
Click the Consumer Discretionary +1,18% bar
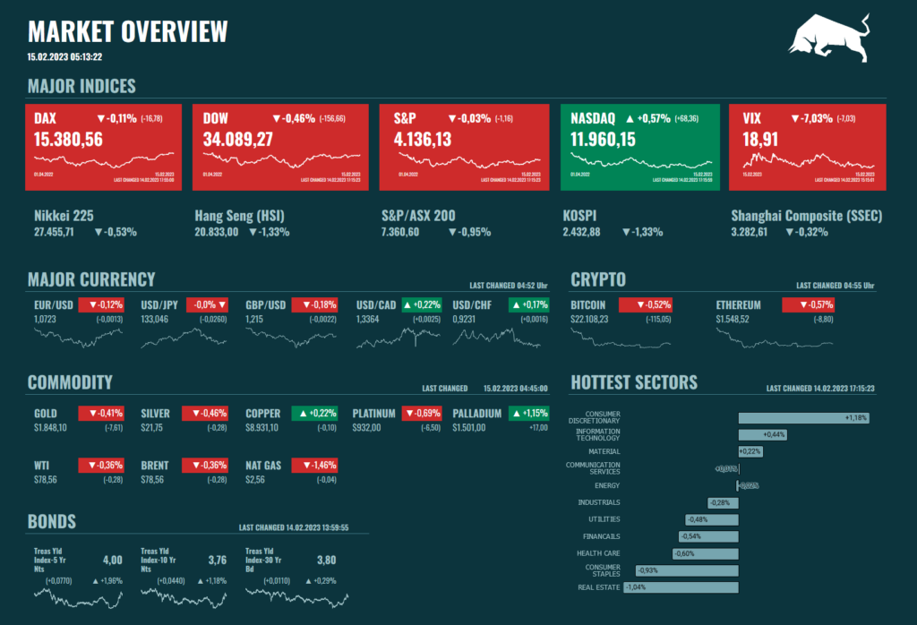click(804, 418)
